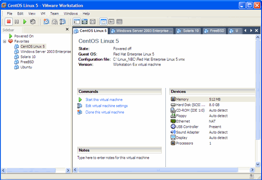Select Windows Server 2003 Enterprise in sidebar

pyautogui.click(x=45, y=52)
